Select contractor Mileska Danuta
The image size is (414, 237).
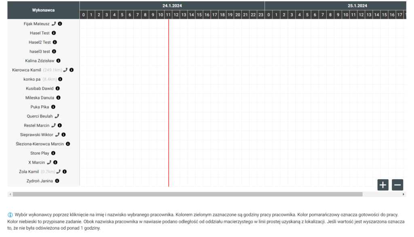[40, 98]
